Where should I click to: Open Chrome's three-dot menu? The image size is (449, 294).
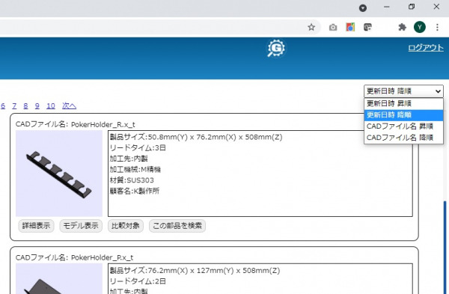tap(437, 27)
